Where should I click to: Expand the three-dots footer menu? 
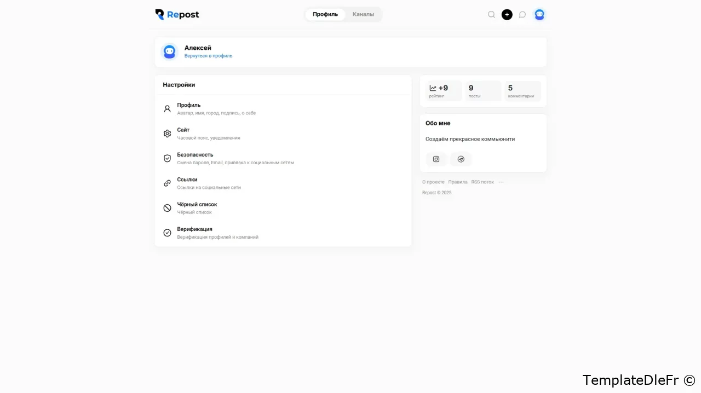click(x=501, y=182)
